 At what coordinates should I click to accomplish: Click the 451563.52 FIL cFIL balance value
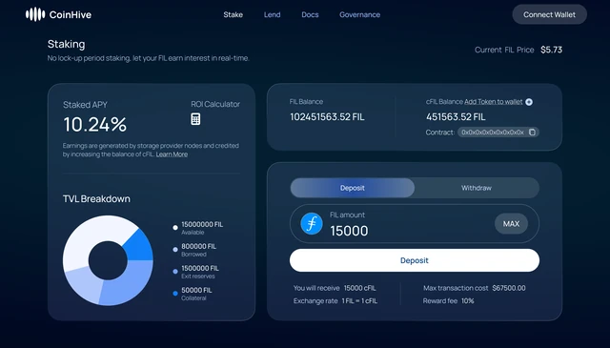(456, 117)
